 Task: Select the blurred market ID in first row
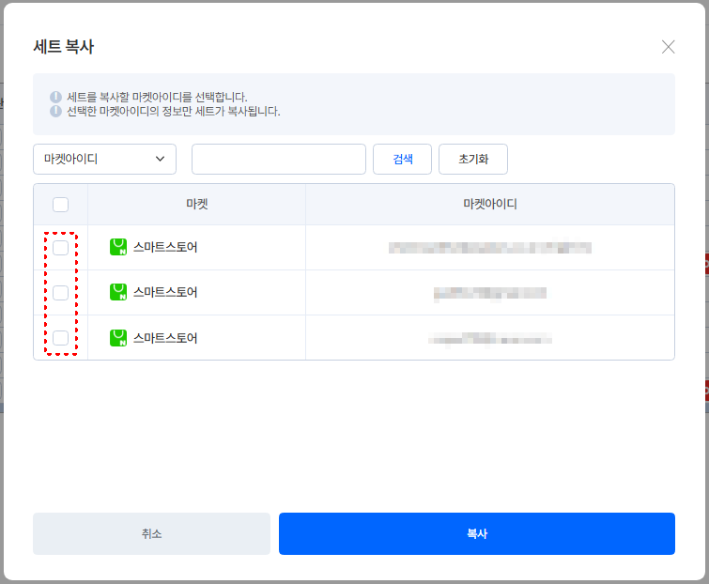[x=490, y=247]
